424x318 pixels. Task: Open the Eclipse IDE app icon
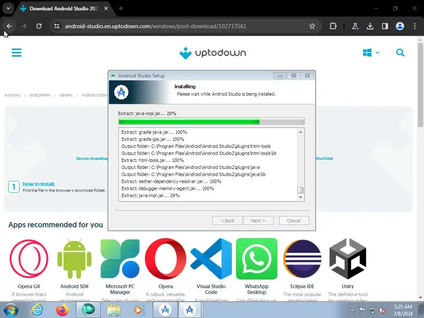[302, 259]
